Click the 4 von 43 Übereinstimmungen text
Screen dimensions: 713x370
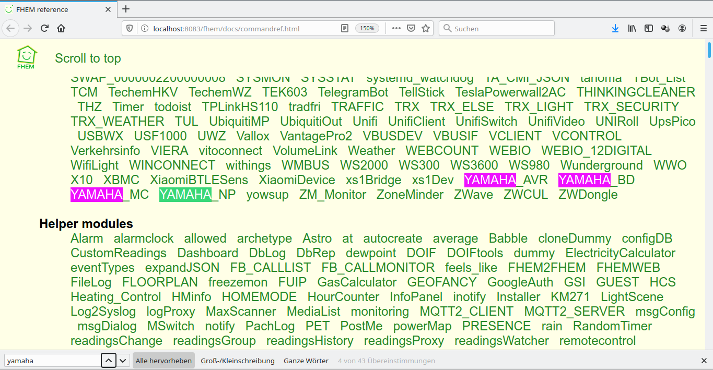387,361
